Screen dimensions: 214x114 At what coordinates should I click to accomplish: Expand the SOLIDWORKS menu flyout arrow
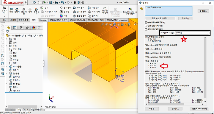(26, 3)
